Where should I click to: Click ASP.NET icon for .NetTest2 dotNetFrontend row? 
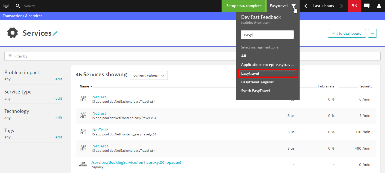pos(83,132)
